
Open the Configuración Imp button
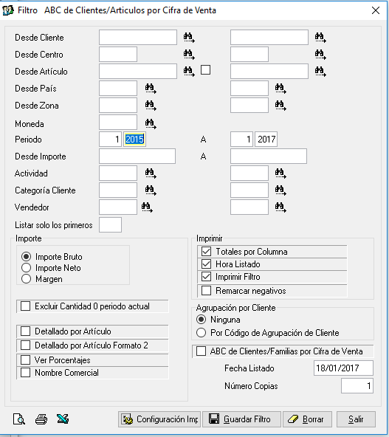(159, 419)
